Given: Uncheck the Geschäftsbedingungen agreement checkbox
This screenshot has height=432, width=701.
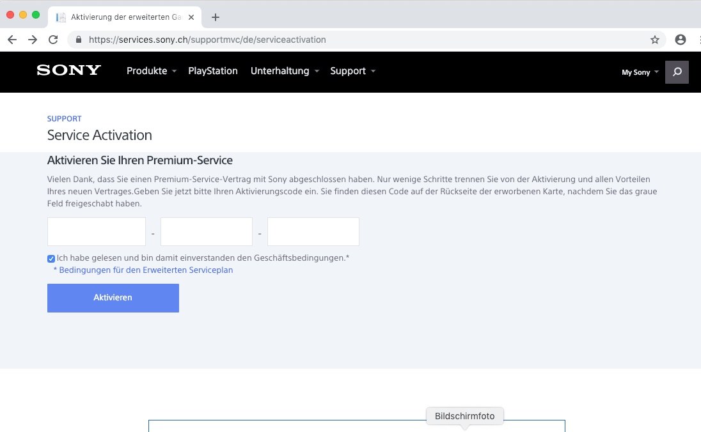Looking at the screenshot, I should click(x=51, y=259).
